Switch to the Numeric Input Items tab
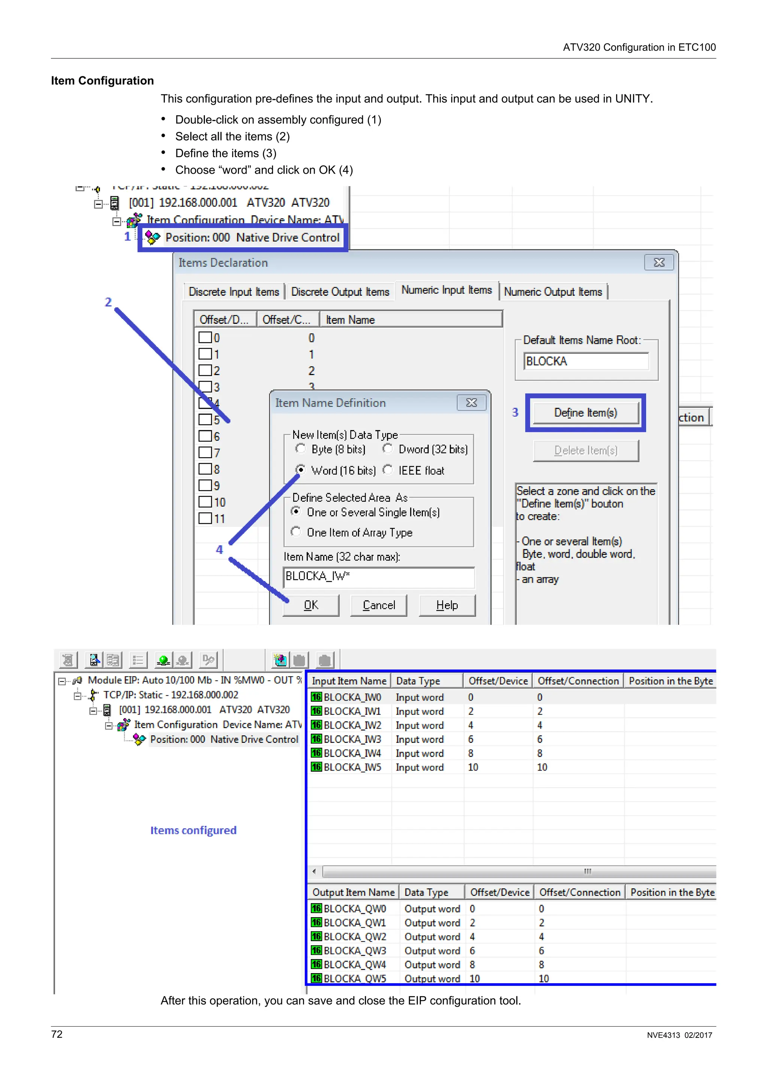Viewport: 767px width, 1085px height. point(446,290)
